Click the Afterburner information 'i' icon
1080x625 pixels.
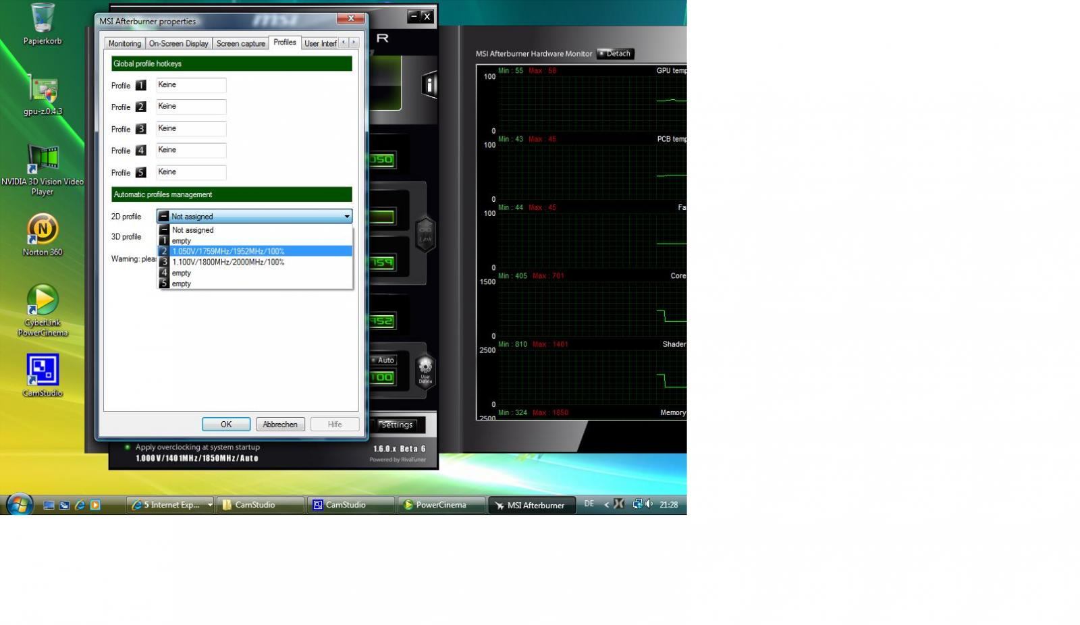[x=429, y=85]
